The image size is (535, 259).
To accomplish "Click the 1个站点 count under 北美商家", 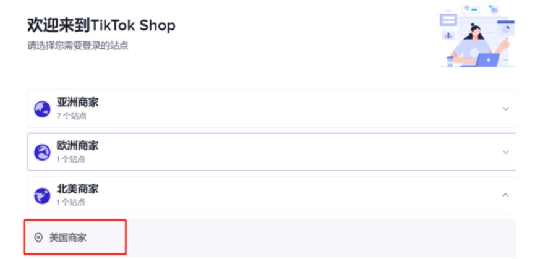I will [71, 202].
